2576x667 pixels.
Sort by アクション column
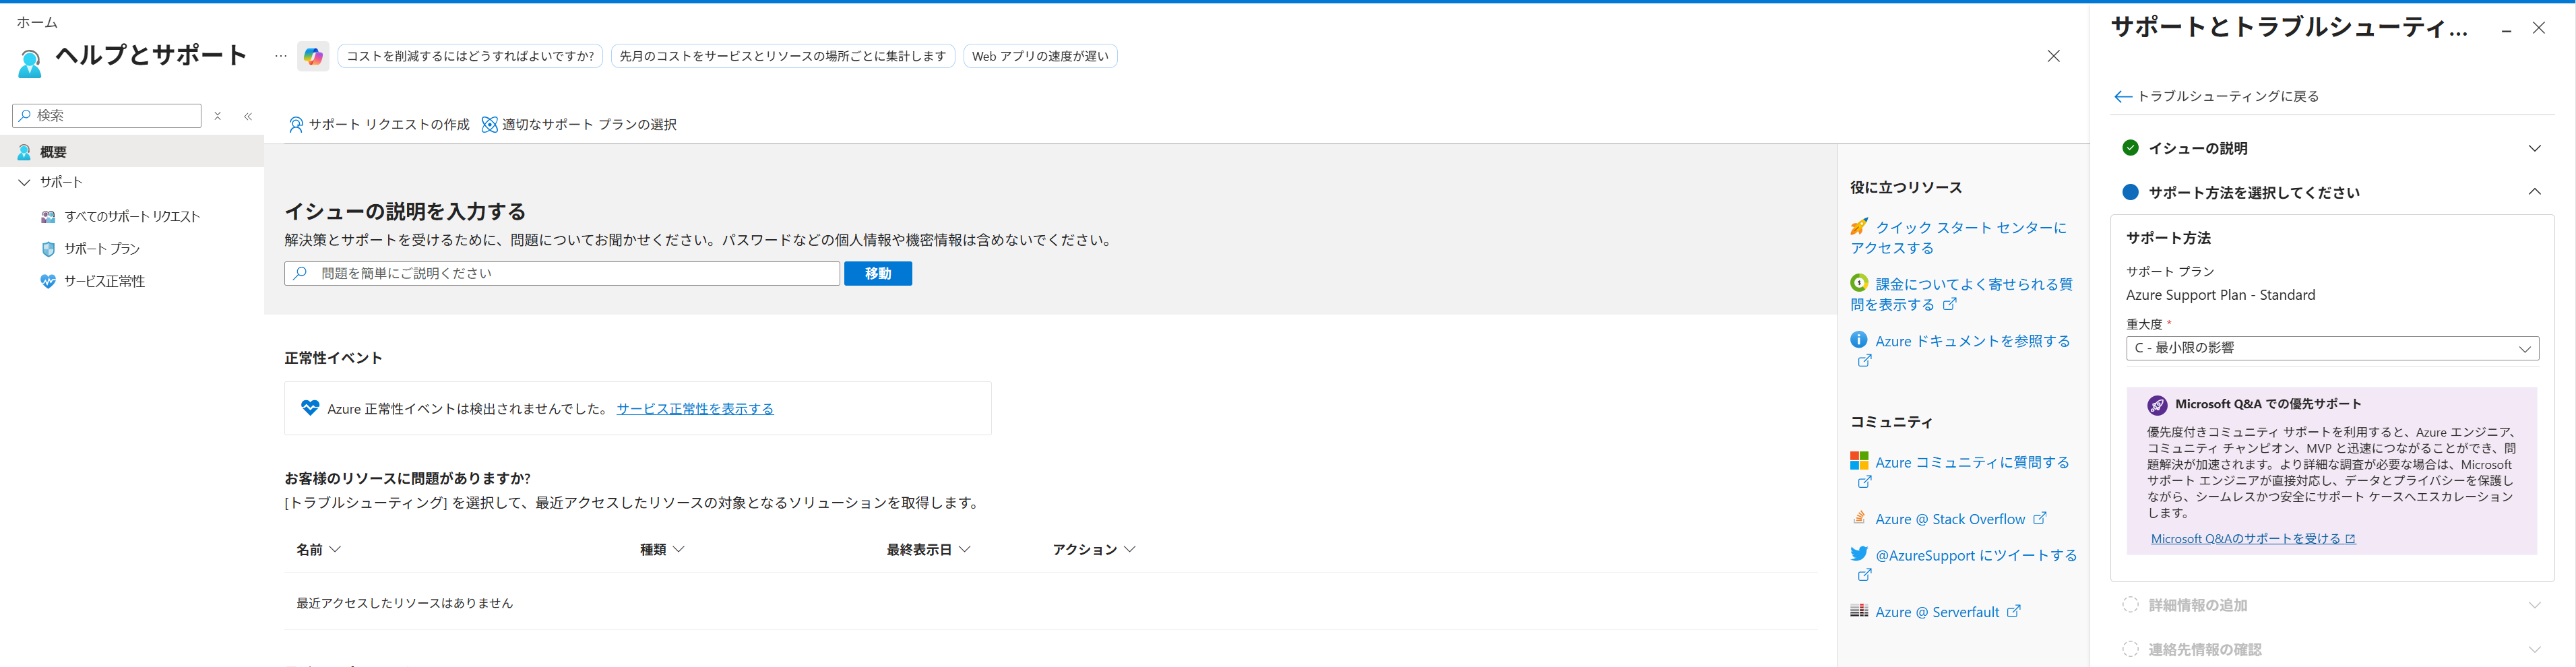1094,549
